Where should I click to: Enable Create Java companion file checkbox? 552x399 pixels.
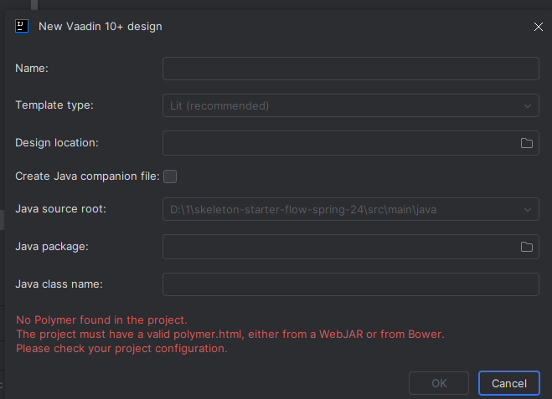[170, 176]
